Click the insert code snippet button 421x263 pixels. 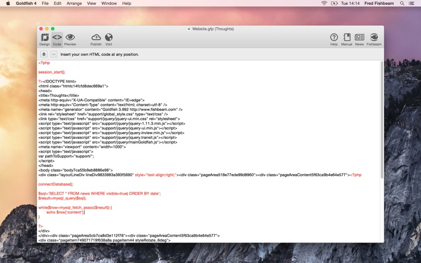click(x=54, y=54)
